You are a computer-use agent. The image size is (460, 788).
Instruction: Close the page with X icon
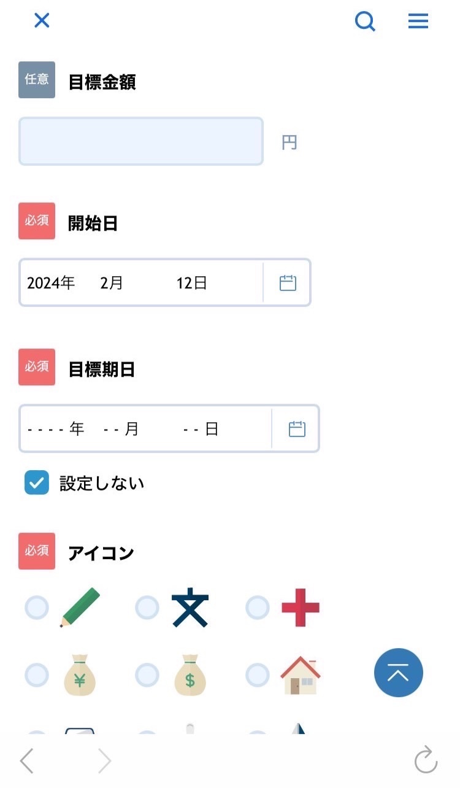coord(42,20)
